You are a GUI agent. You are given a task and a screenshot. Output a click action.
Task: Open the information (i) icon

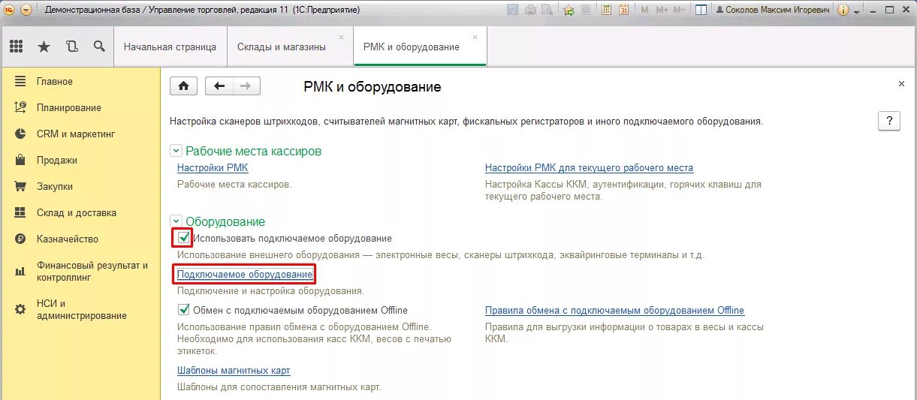pos(843,11)
